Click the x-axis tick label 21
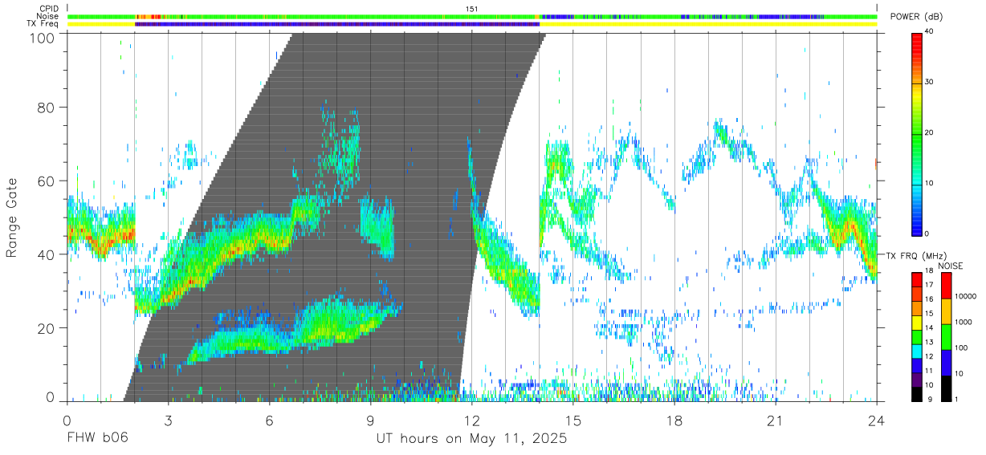The height and width of the screenshot is (455, 986). pyautogui.click(x=775, y=420)
